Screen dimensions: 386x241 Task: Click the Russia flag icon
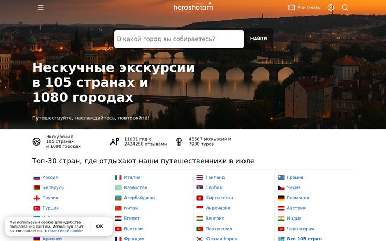click(36, 178)
